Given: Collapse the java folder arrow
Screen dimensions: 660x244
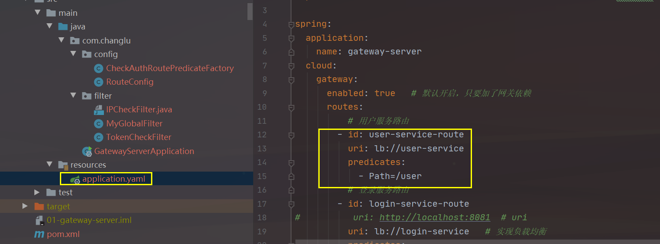Looking at the screenshot, I should coord(49,27).
